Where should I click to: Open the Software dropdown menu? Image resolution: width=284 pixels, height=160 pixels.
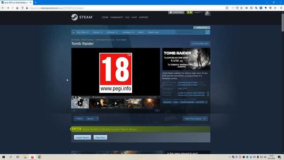[x=112, y=32]
